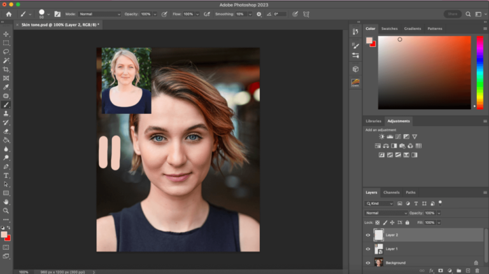
Task: Open the layer Kind filter dropdown
Action: [x=379, y=203]
